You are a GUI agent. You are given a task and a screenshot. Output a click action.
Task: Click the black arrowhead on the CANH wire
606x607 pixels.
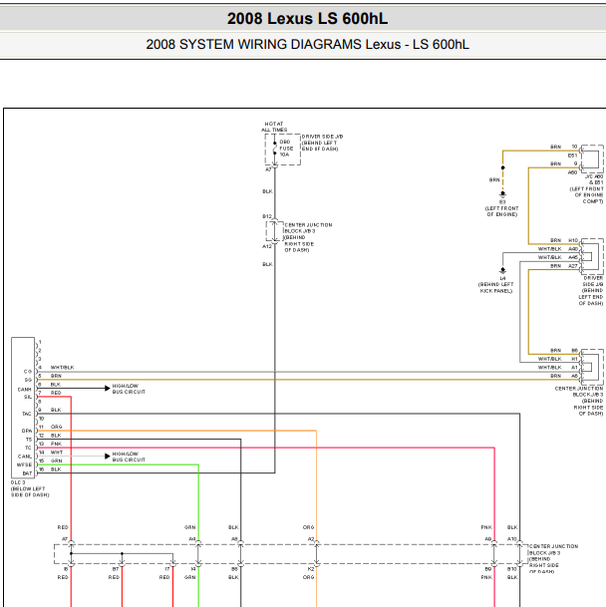[x=108, y=389]
